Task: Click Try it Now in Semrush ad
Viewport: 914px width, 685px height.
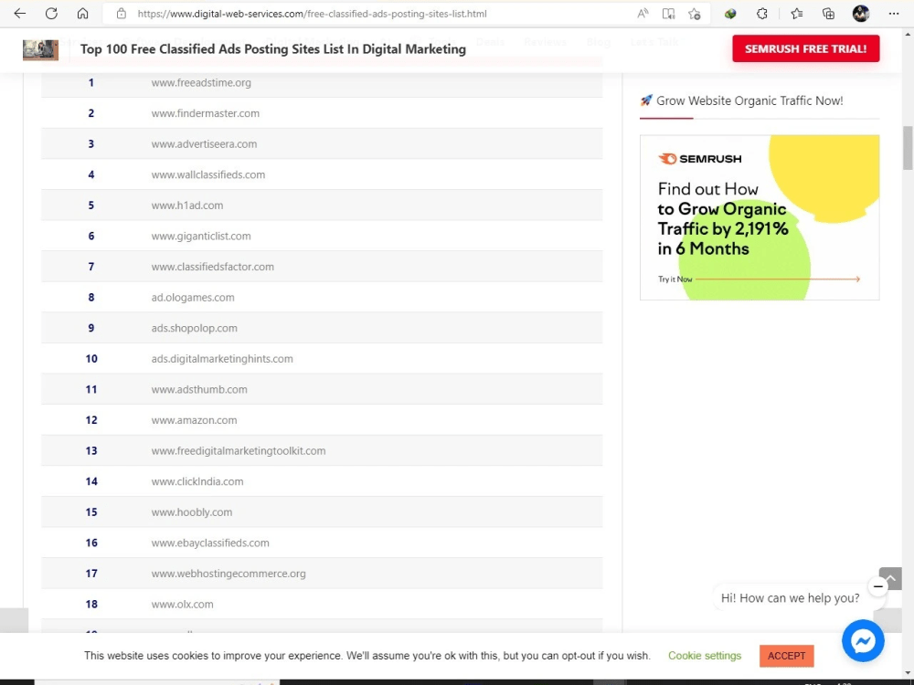Action: click(x=675, y=279)
